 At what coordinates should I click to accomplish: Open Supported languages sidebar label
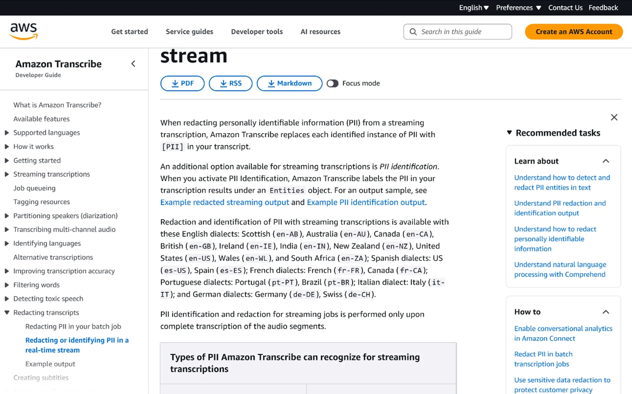coord(47,133)
